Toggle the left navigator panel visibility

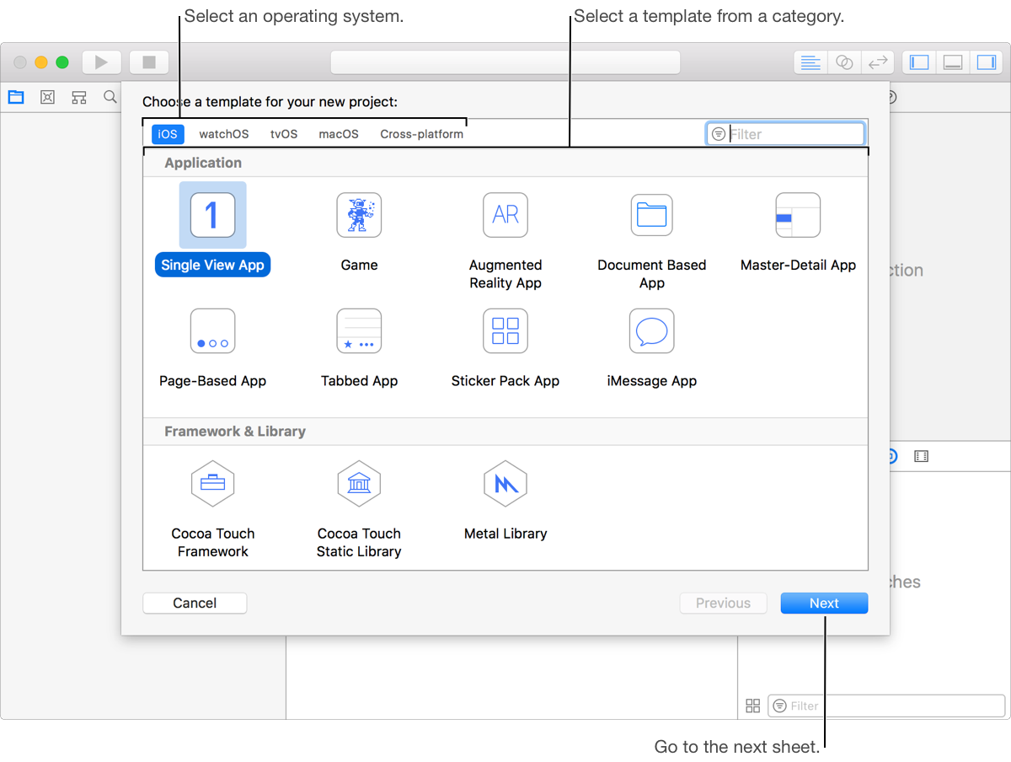pyautogui.click(x=920, y=62)
